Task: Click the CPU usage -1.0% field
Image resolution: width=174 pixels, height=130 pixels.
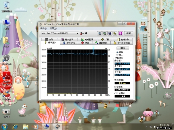Action: (122, 96)
